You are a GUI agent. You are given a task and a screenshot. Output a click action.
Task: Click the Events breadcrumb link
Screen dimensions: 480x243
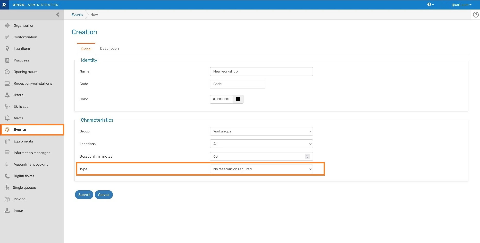[77, 15]
